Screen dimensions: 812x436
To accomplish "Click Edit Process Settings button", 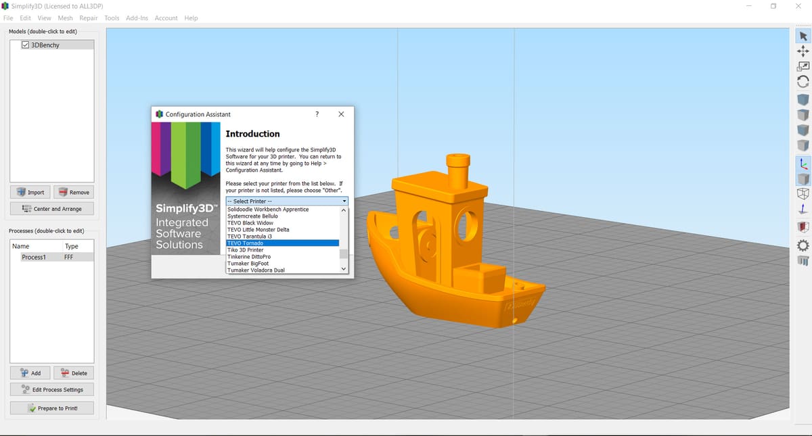I will point(52,389).
